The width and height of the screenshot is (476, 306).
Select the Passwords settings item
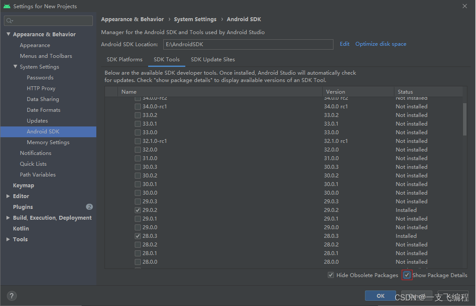point(40,78)
